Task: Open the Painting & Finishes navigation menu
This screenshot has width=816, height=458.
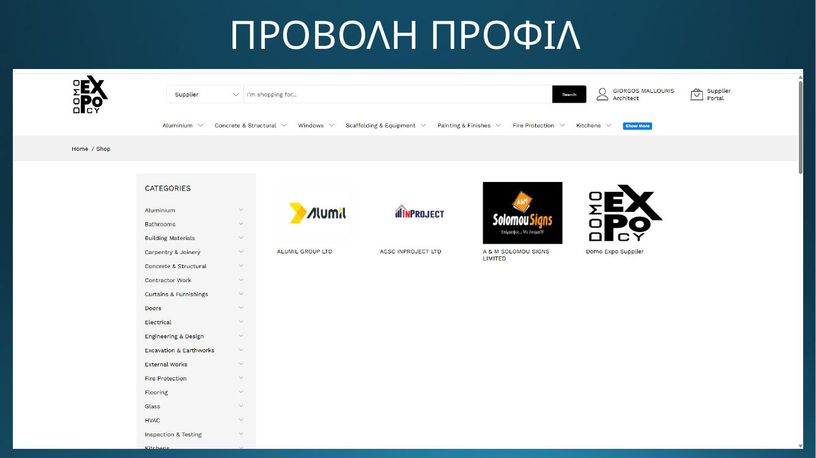Action: pos(469,125)
